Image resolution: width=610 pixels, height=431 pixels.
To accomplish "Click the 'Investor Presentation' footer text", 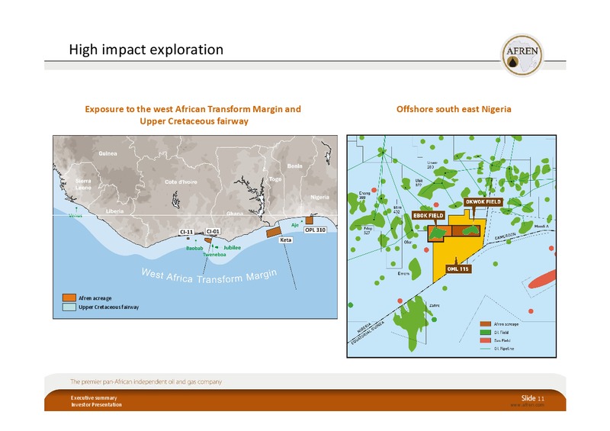I will (97, 405).
